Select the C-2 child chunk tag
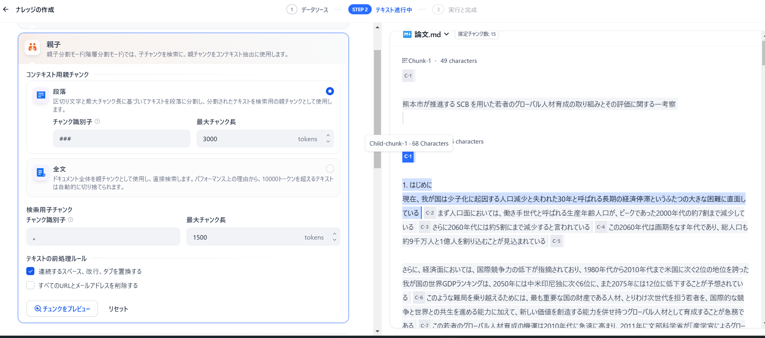765x338 pixels. pyautogui.click(x=430, y=213)
